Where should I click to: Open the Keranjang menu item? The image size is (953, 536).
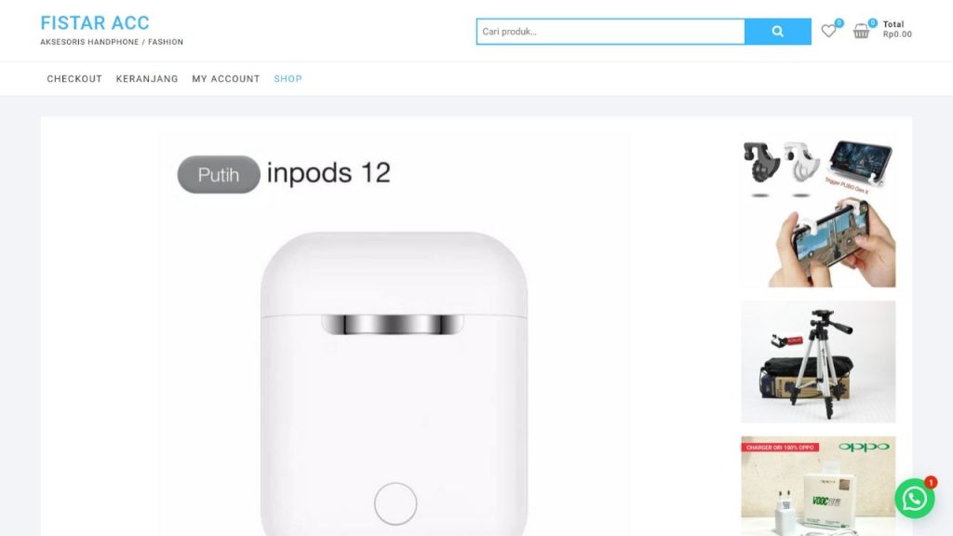click(147, 78)
